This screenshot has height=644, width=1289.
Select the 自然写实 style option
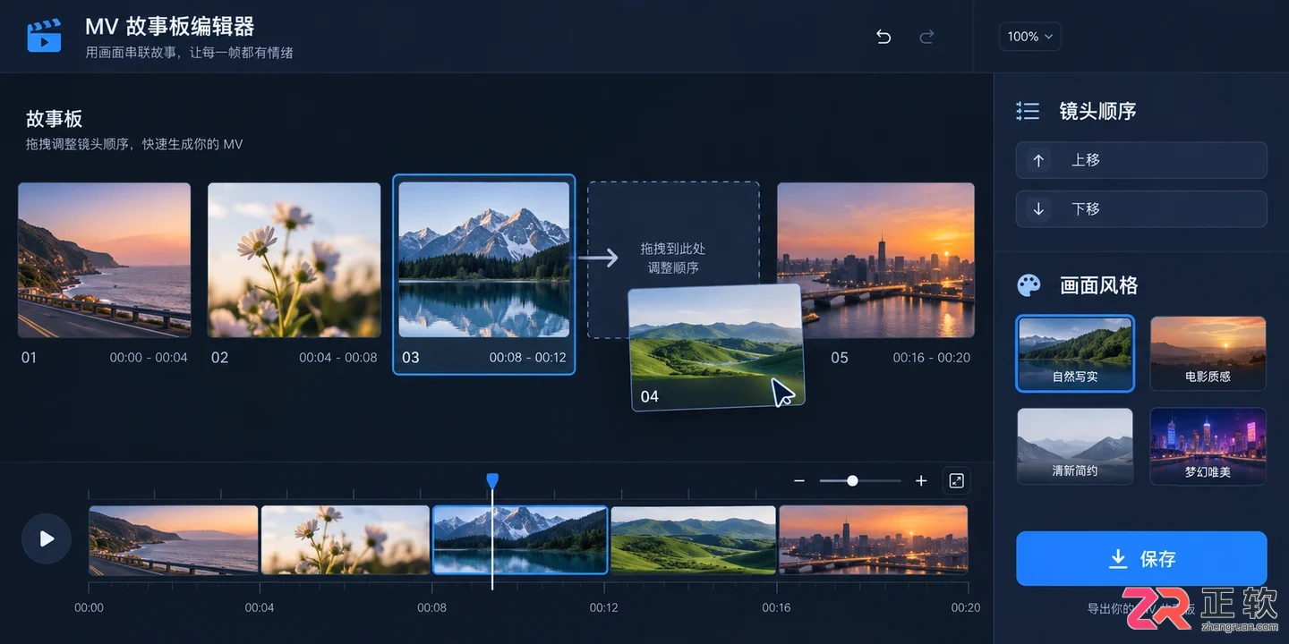(1075, 353)
